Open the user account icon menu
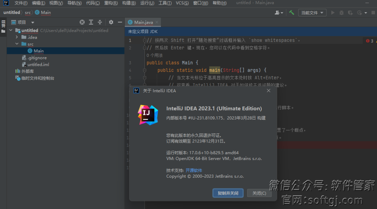The width and height of the screenshot is (377, 209). click(279, 13)
